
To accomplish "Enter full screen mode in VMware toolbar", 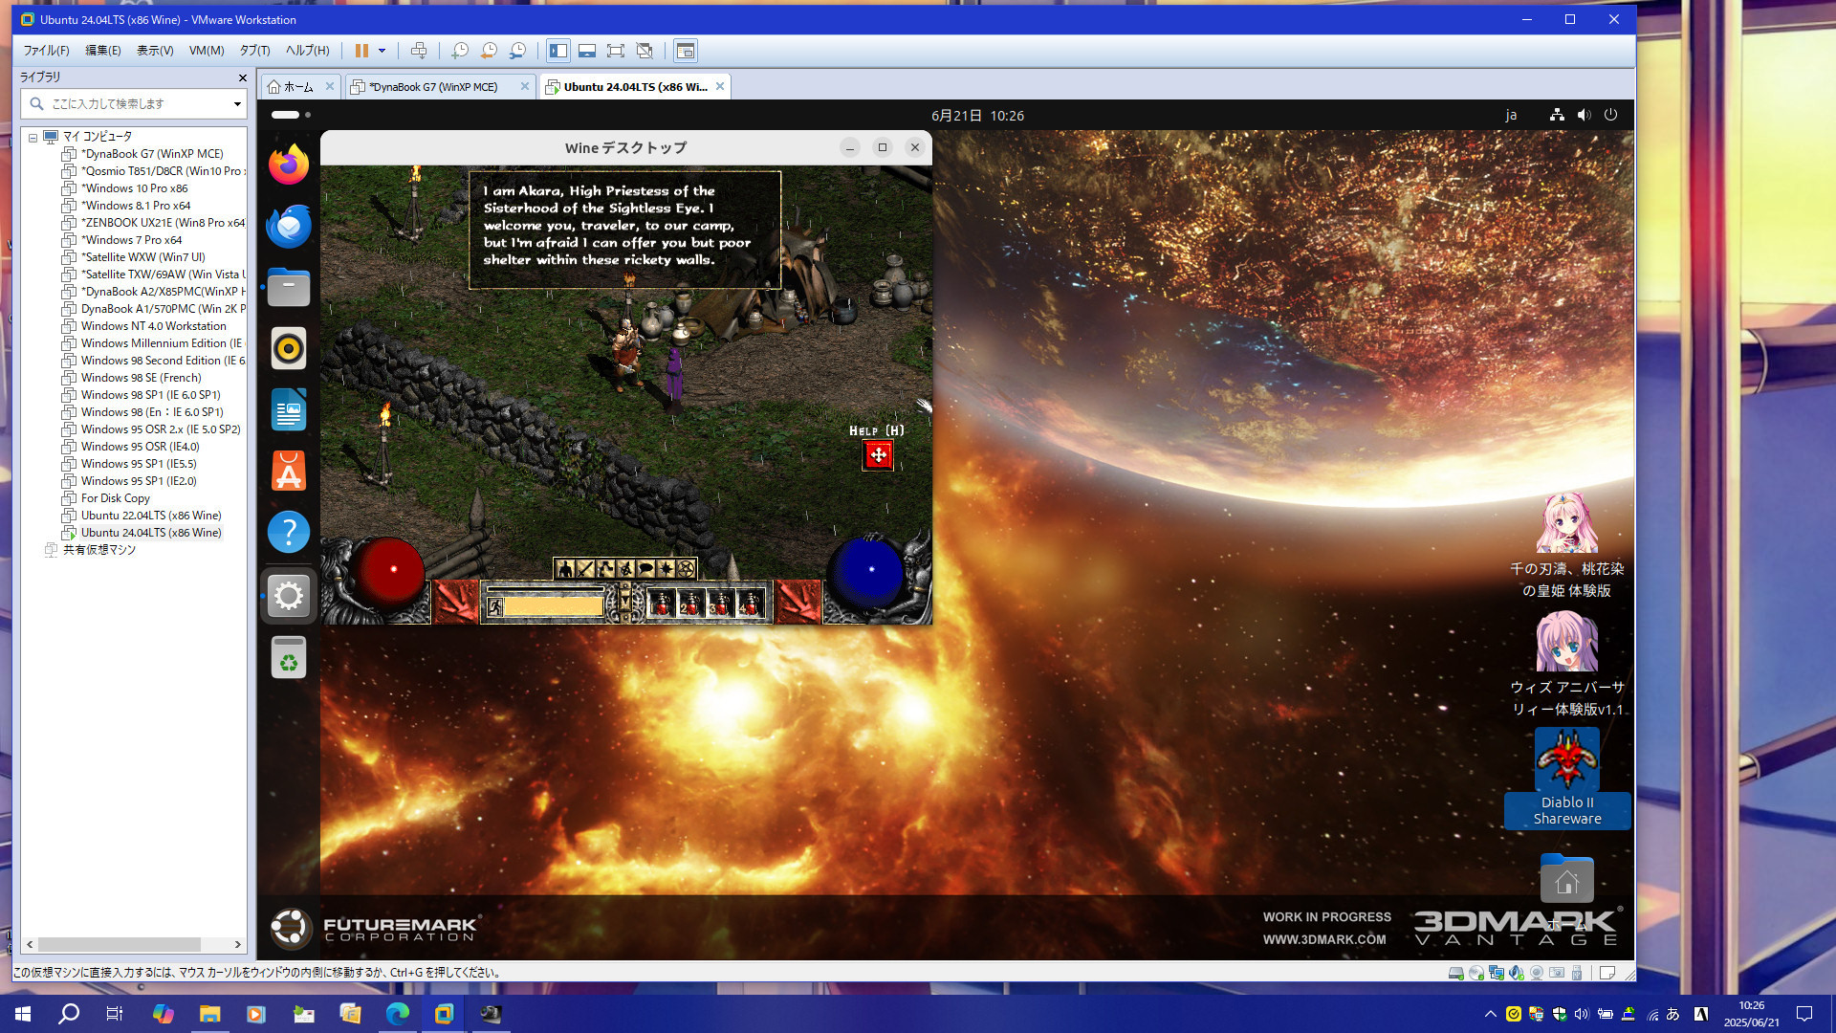I will click(616, 51).
